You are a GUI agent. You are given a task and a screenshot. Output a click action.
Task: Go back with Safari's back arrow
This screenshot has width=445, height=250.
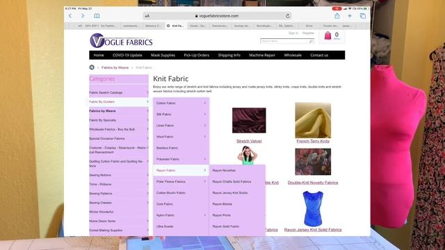tap(70, 16)
